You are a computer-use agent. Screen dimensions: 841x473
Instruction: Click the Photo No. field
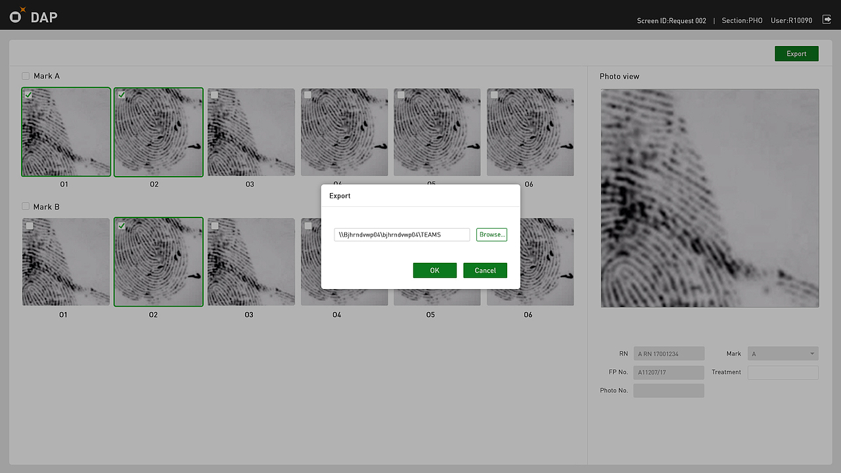click(x=668, y=390)
